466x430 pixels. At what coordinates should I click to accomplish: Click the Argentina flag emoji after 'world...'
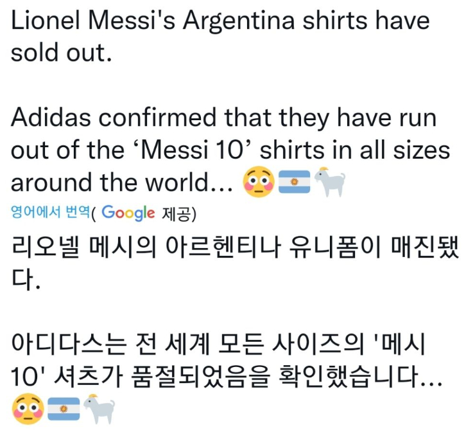[x=295, y=183]
